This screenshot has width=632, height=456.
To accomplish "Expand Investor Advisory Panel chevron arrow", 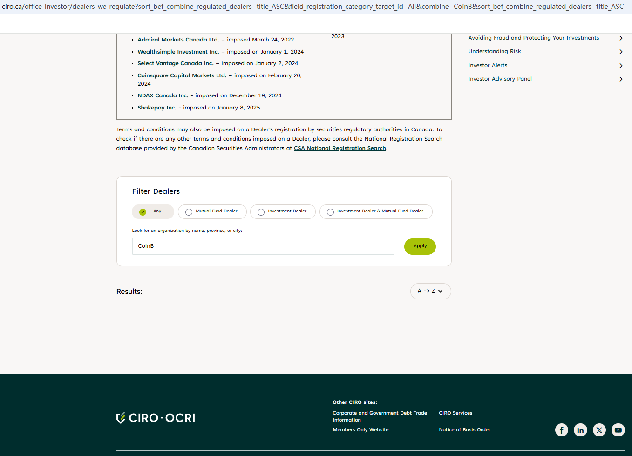I will (621, 79).
